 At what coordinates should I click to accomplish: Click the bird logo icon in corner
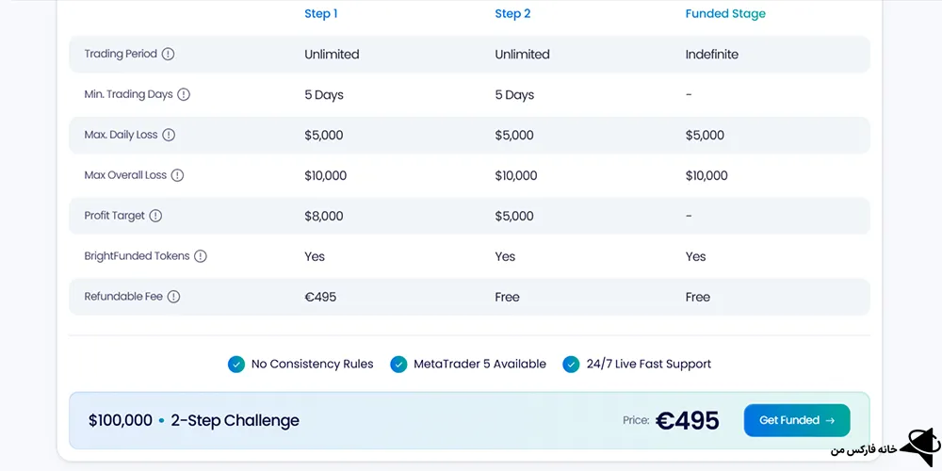click(918, 443)
